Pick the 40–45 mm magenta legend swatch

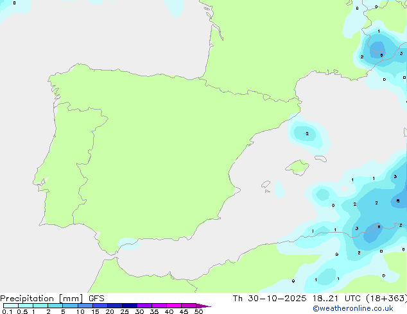click(174, 306)
